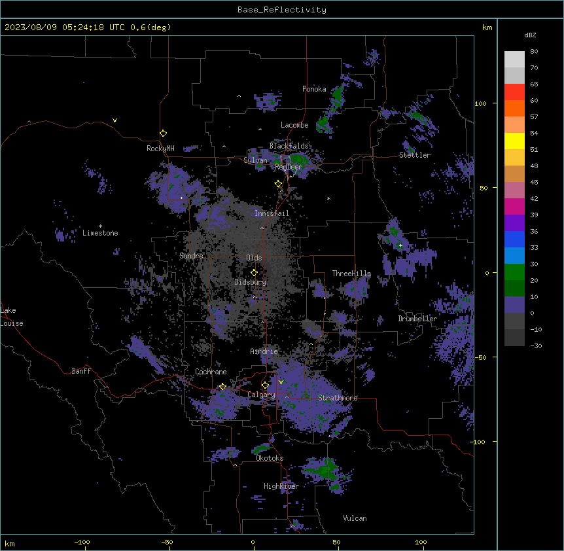564x551 pixels.
Task: Click the white asterisk east of Innisfail
Action: 328,198
